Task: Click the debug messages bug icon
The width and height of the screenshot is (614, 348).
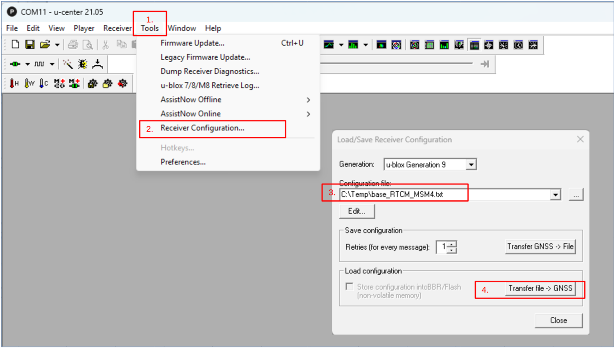Action: coord(82,64)
